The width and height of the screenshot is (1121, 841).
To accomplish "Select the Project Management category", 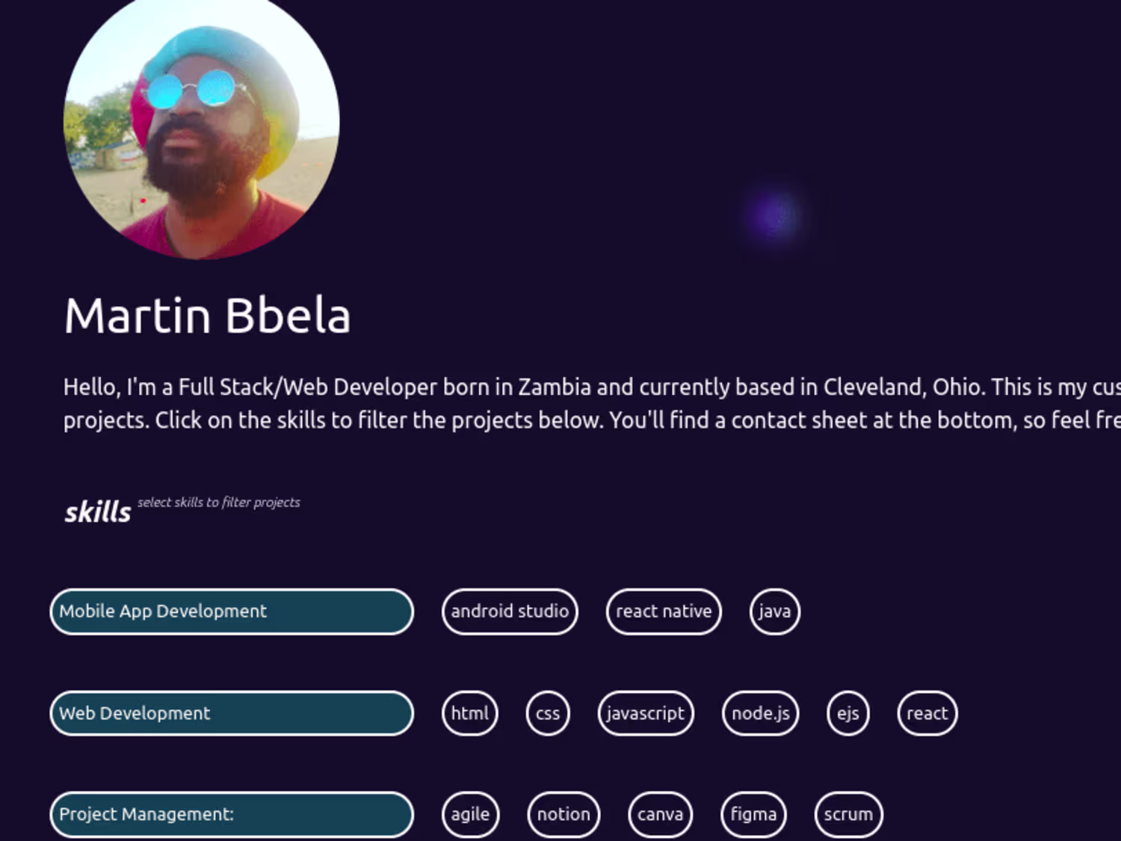I will tap(232, 814).
